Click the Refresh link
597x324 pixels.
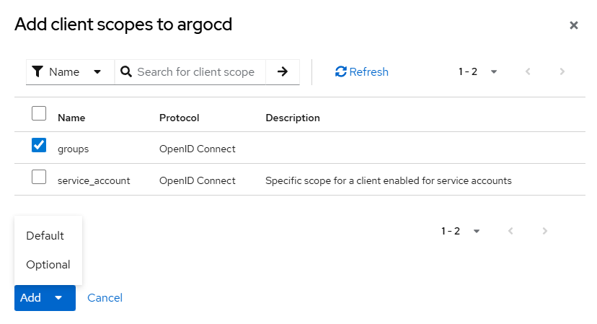point(362,71)
